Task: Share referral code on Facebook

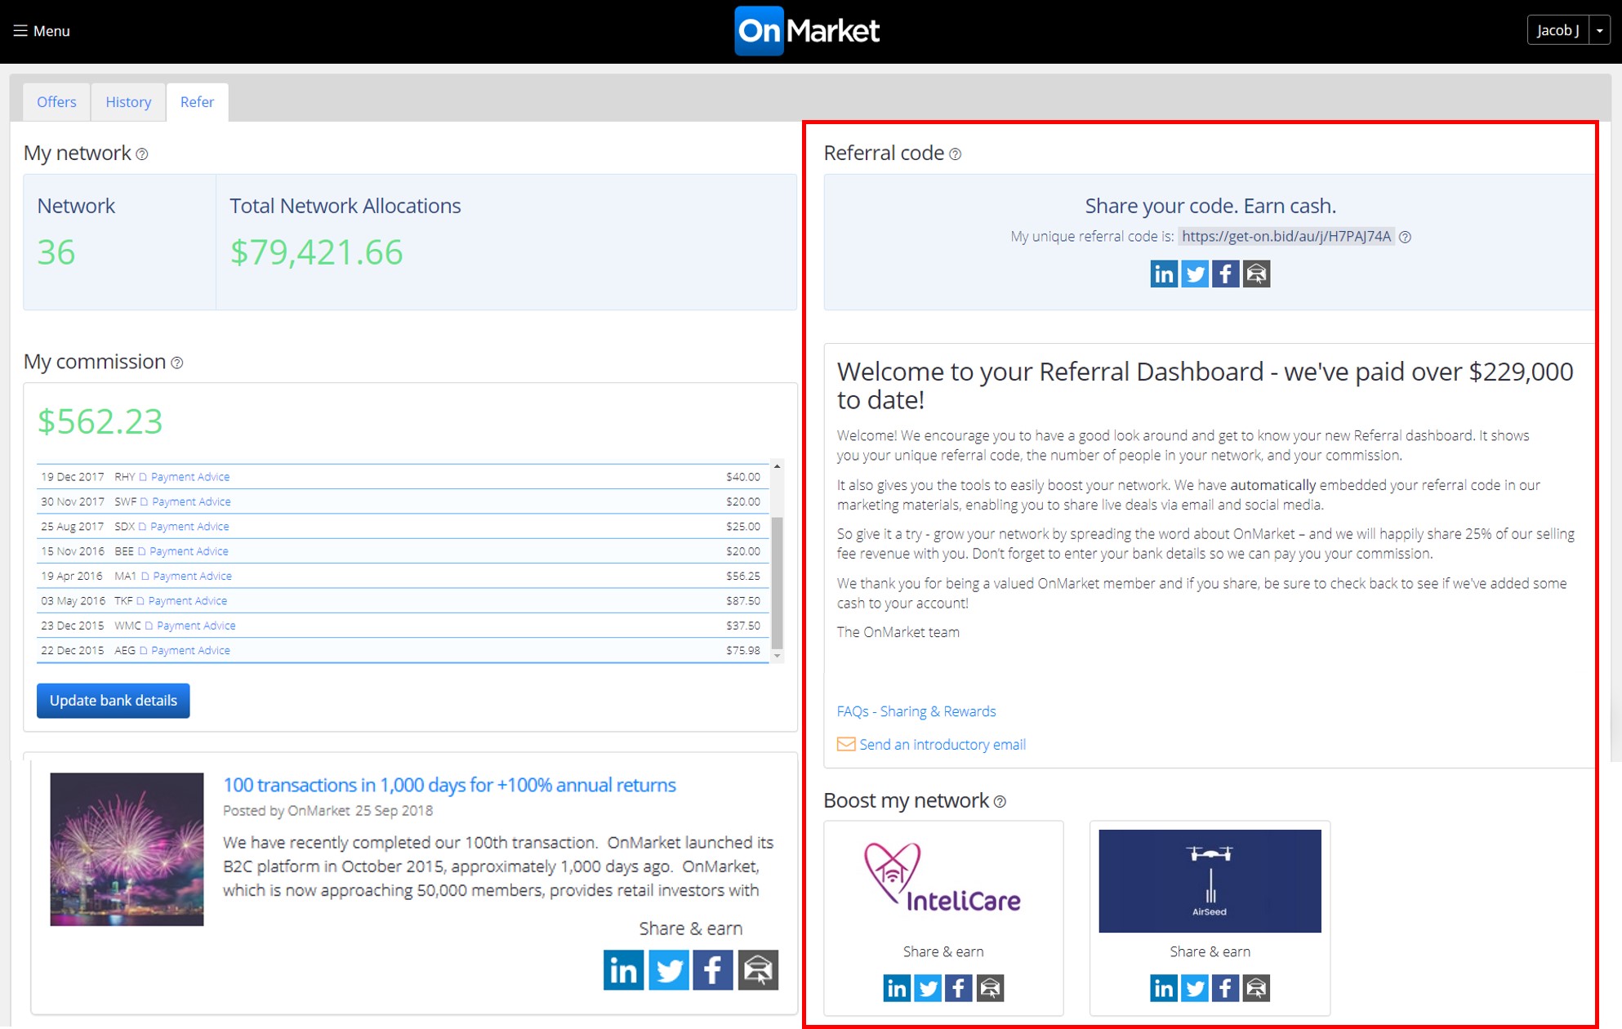Action: tap(1225, 274)
